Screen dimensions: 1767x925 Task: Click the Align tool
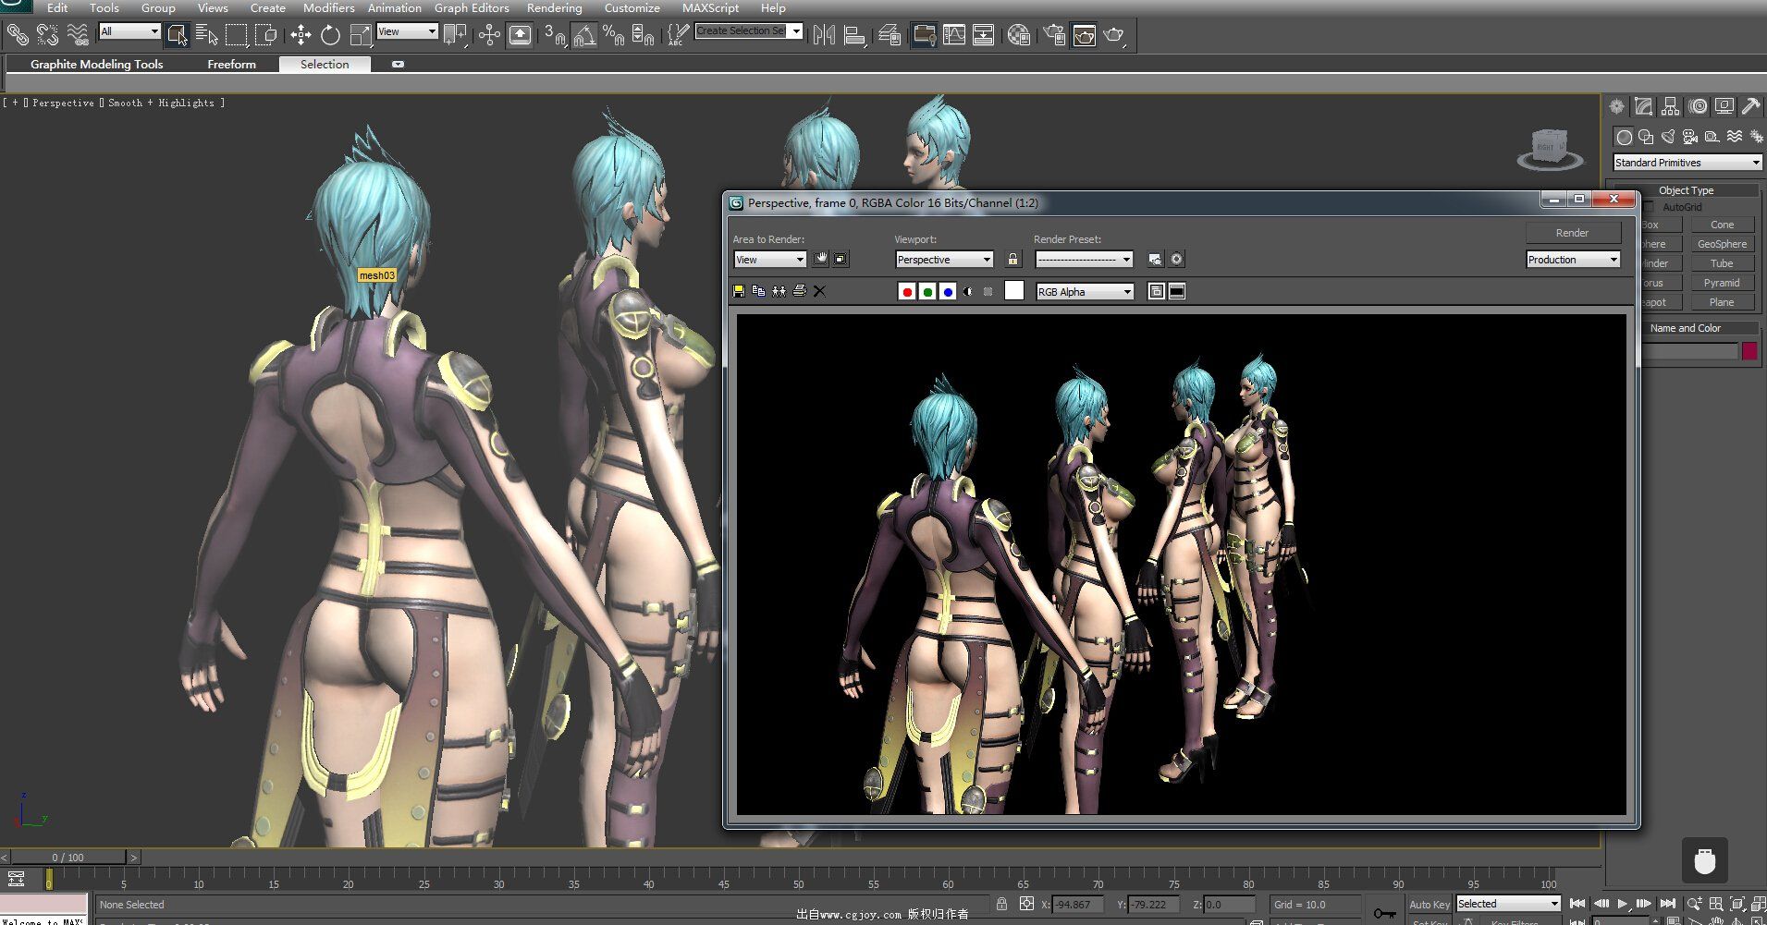(855, 35)
